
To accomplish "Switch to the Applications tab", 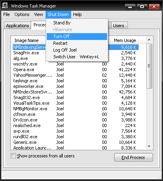I will pyautogui.click(x=18, y=26).
